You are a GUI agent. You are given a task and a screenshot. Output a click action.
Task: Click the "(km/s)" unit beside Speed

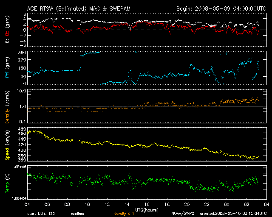tap(7, 138)
